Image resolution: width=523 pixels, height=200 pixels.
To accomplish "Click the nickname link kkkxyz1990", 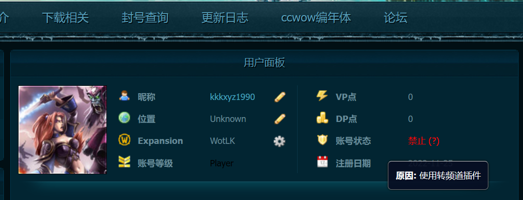I will pos(233,97).
